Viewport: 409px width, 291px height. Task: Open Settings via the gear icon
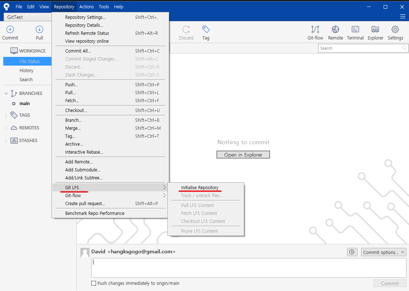[395, 32]
